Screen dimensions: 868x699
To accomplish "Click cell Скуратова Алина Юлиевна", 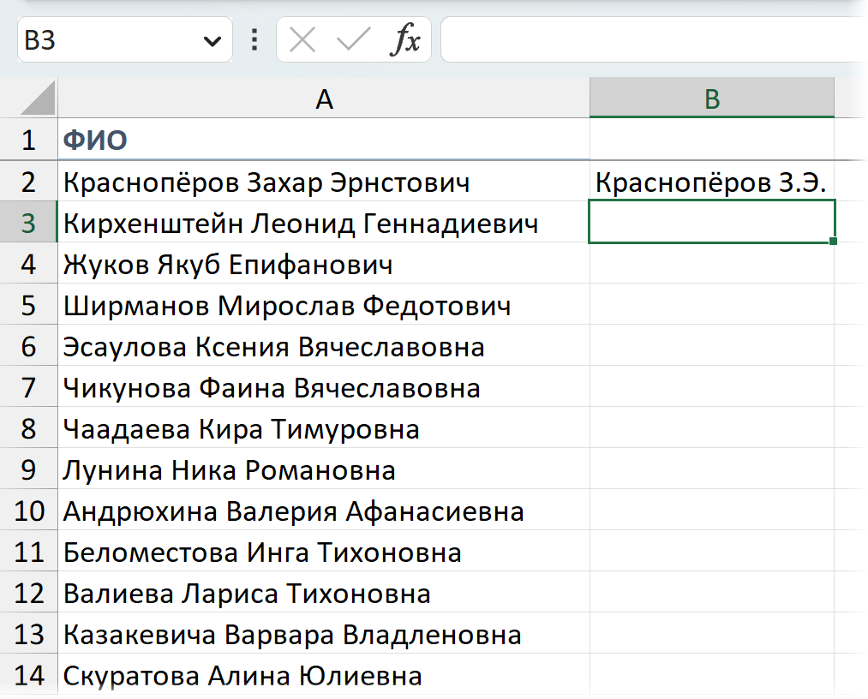I will 324,675.
